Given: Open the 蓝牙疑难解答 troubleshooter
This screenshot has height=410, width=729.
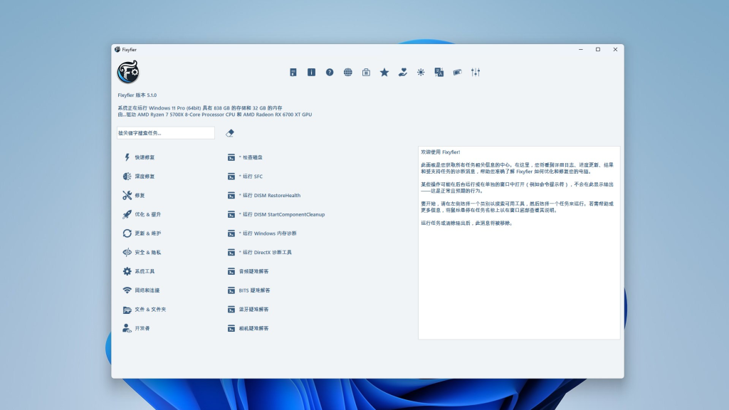Looking at the screenshot, I should tap(253, 310).
